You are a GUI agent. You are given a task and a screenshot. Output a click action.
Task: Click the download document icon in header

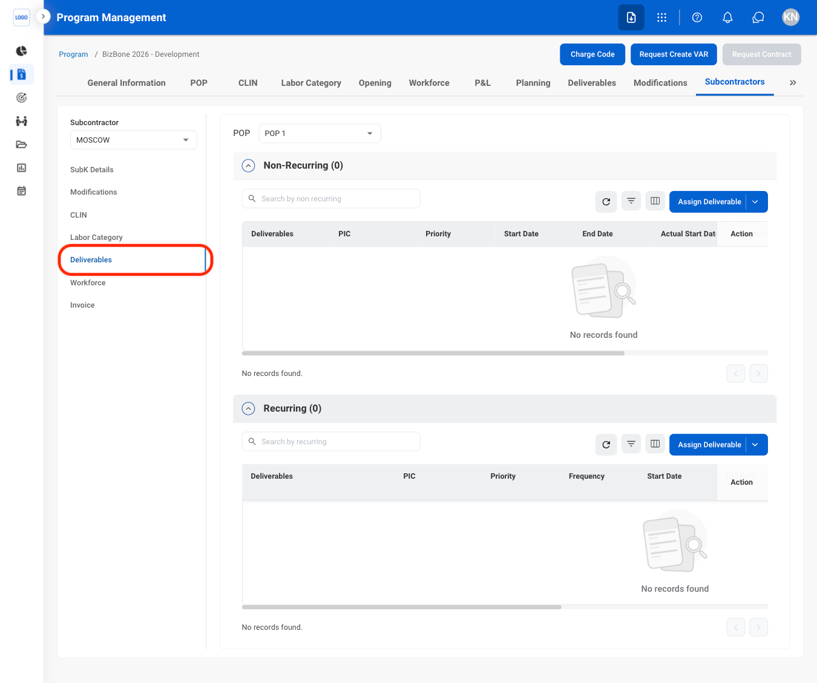point(631,18)
